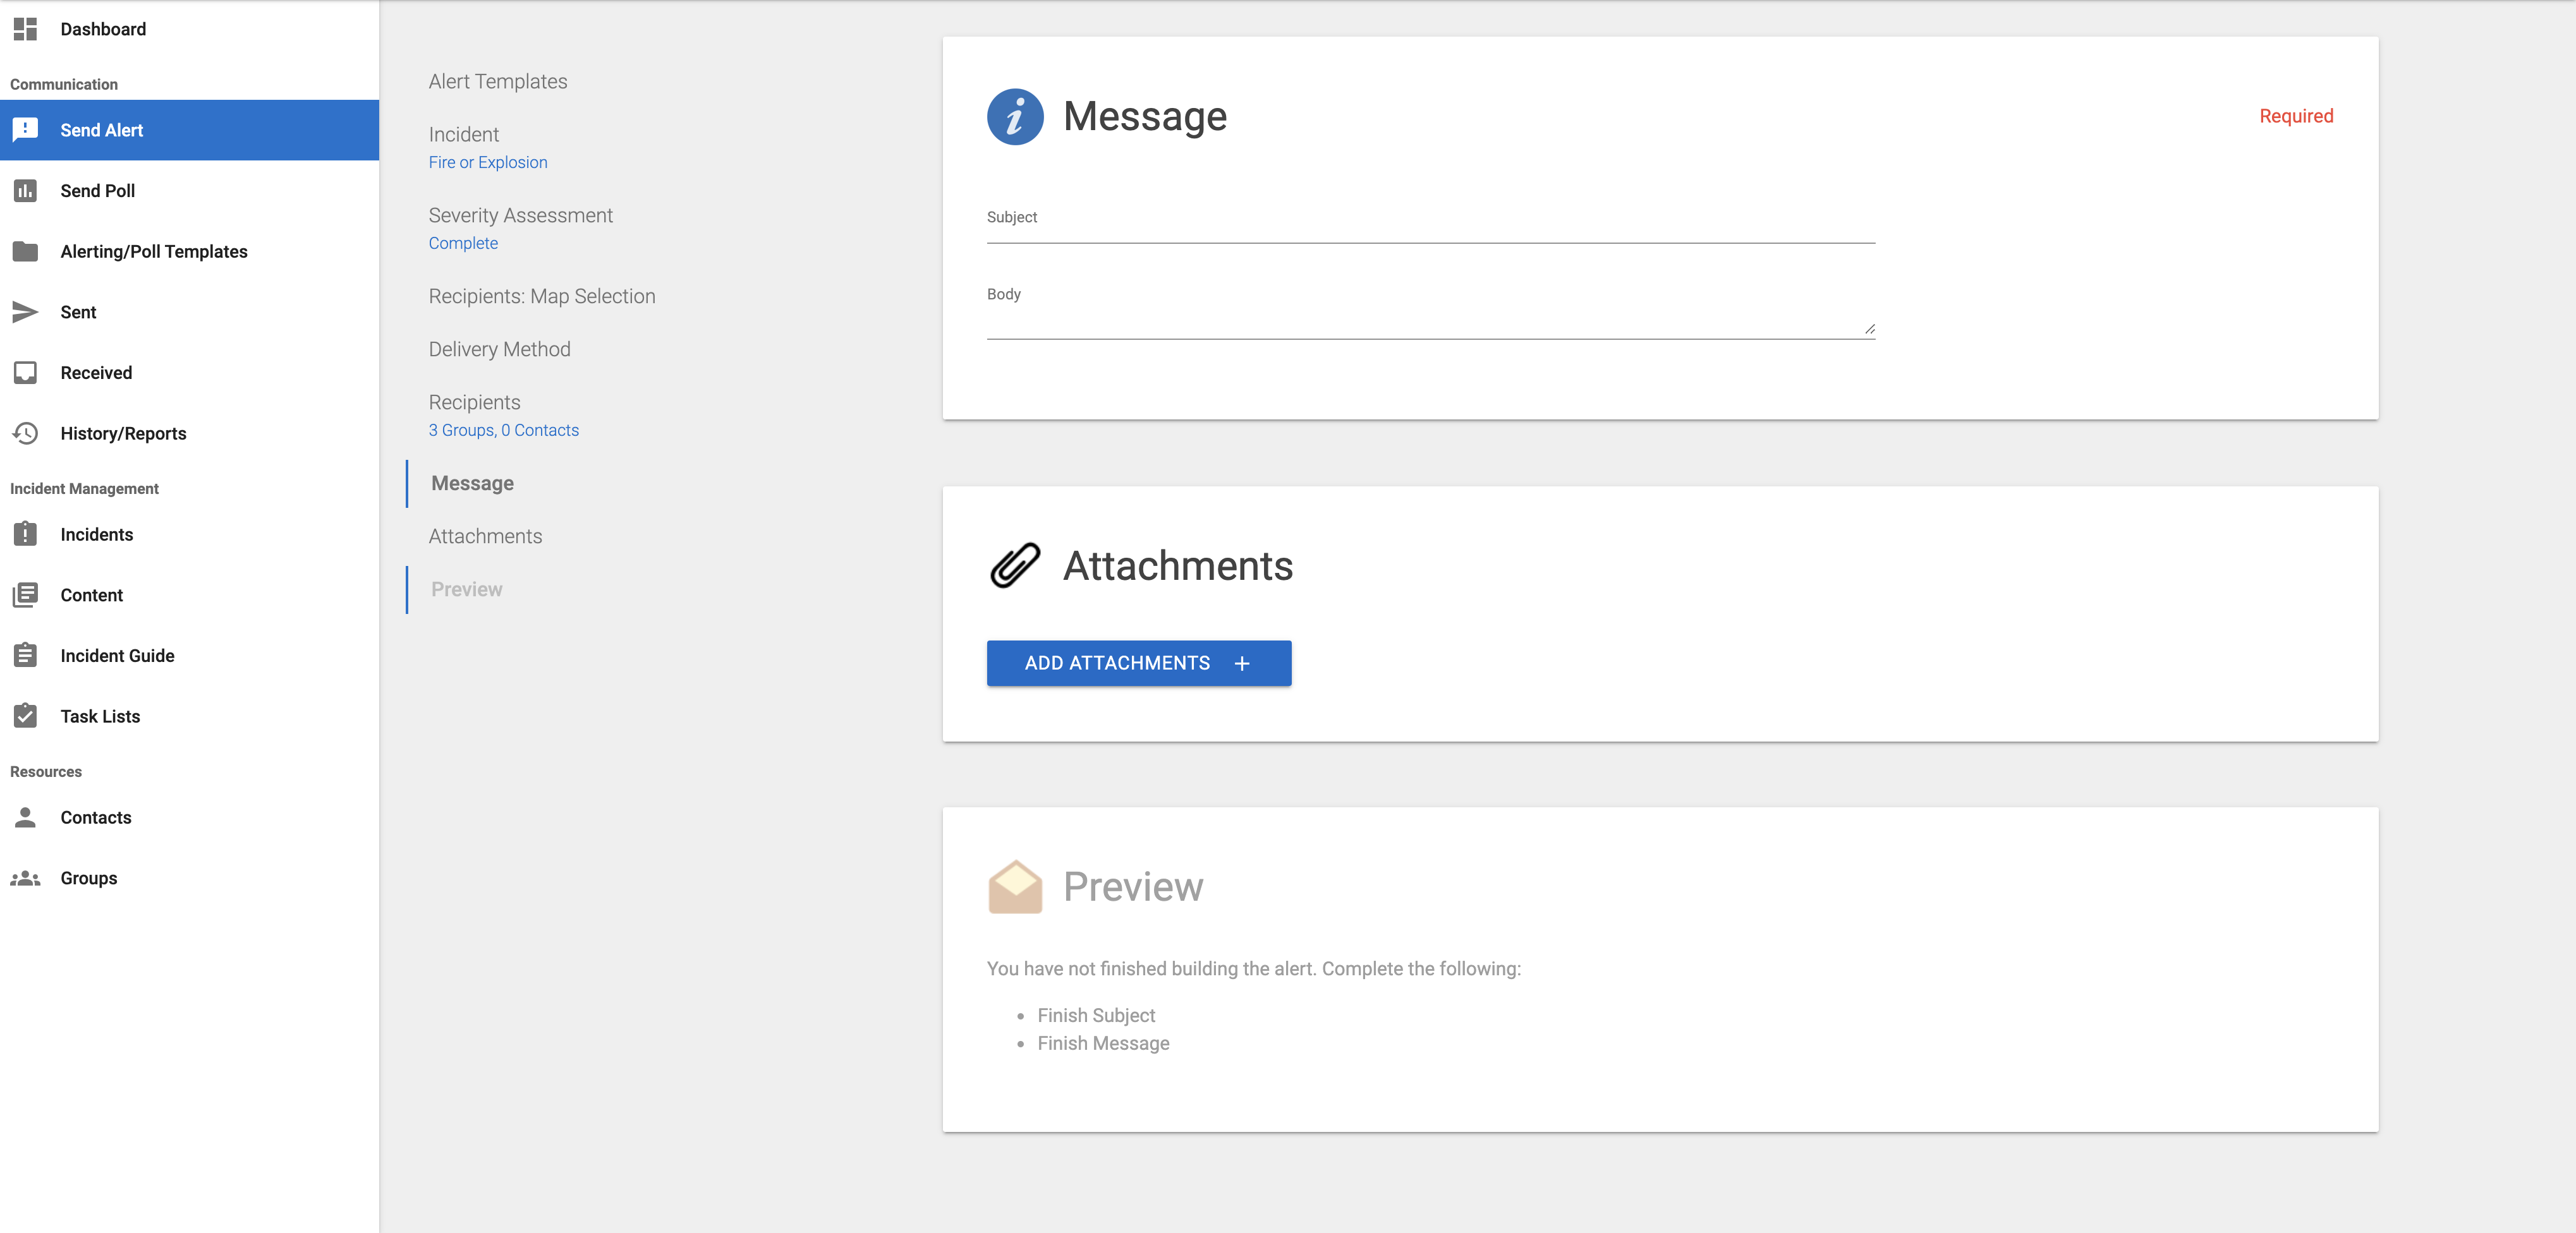This screenshot has height=1233, width=2576.
Task: Open the Received inbox icon
Action: (25, 373)
